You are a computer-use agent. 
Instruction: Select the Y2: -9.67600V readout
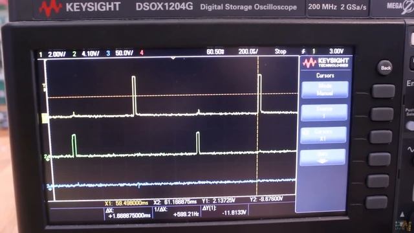point(267,199)
